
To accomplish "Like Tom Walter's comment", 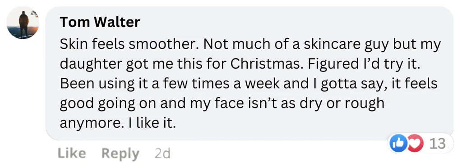I will pyautogui.click(x=72, y=154).
